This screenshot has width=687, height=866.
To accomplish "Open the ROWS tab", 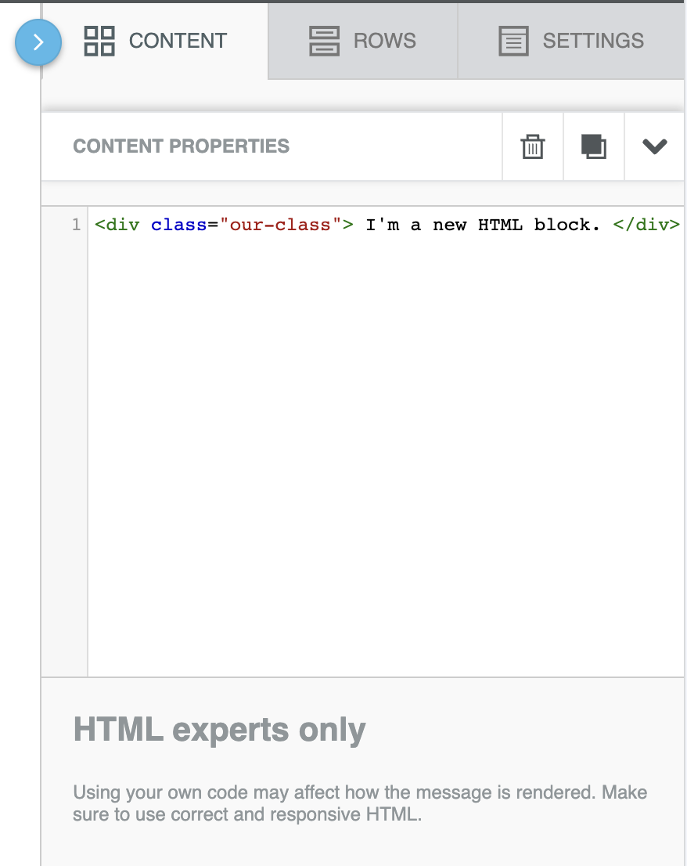I will (362, 41).
